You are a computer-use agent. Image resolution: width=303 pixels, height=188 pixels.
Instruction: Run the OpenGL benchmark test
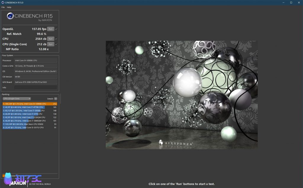tap(51, 29)
